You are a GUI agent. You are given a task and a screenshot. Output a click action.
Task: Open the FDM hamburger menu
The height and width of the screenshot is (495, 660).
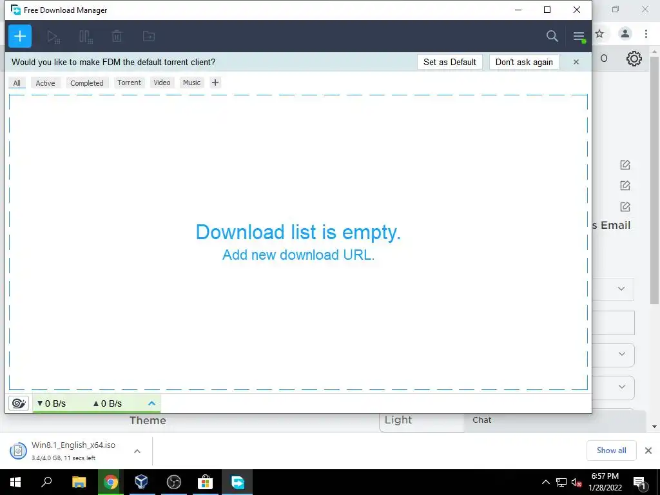point(579,36)
